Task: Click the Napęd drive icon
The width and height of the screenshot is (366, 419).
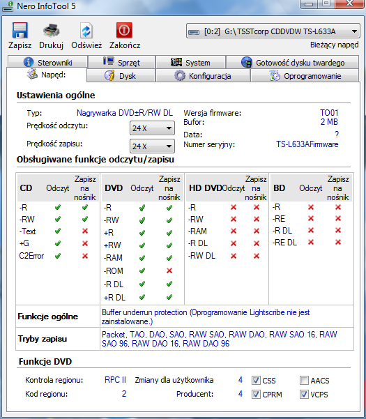Action: (32, 74)
